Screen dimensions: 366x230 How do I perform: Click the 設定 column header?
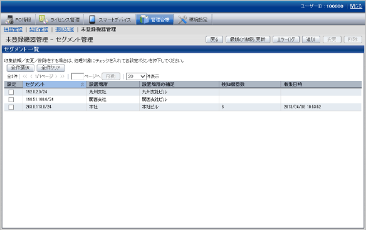(x=13, y=85)
